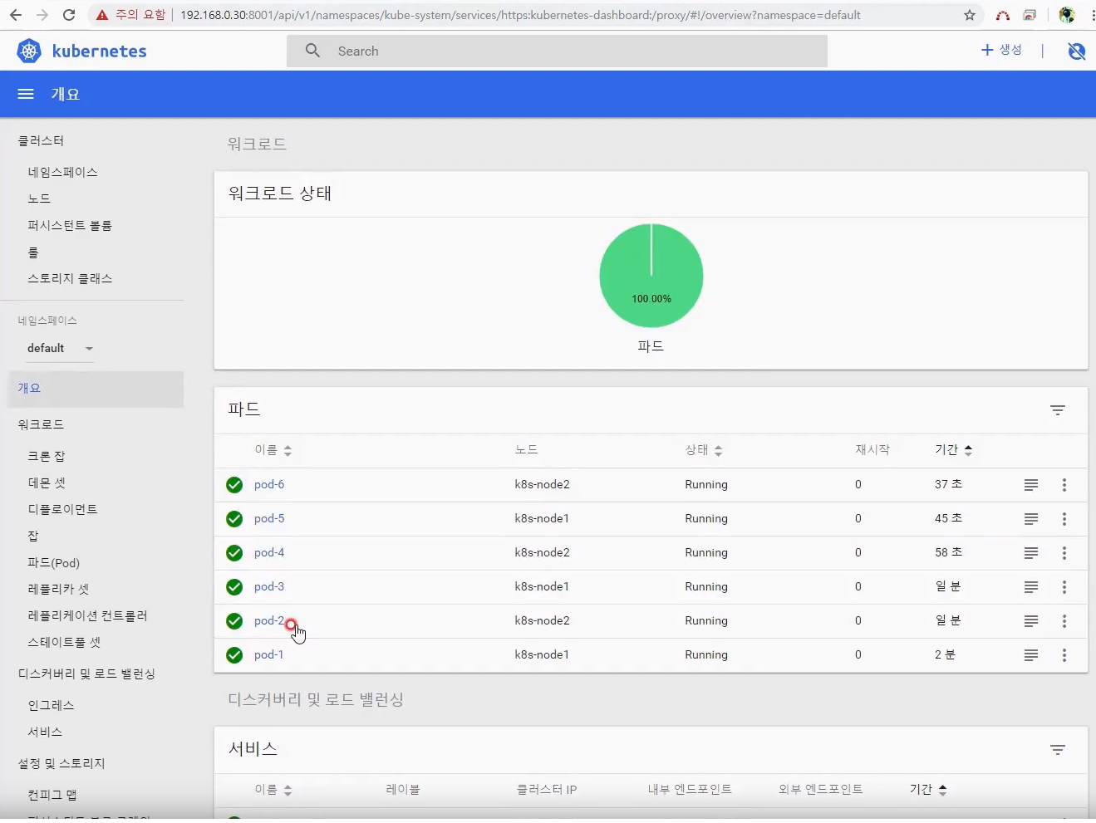View logs icon for pod-1
Viewport: 1096px width, 823px height.
[x=1030, y=655]
